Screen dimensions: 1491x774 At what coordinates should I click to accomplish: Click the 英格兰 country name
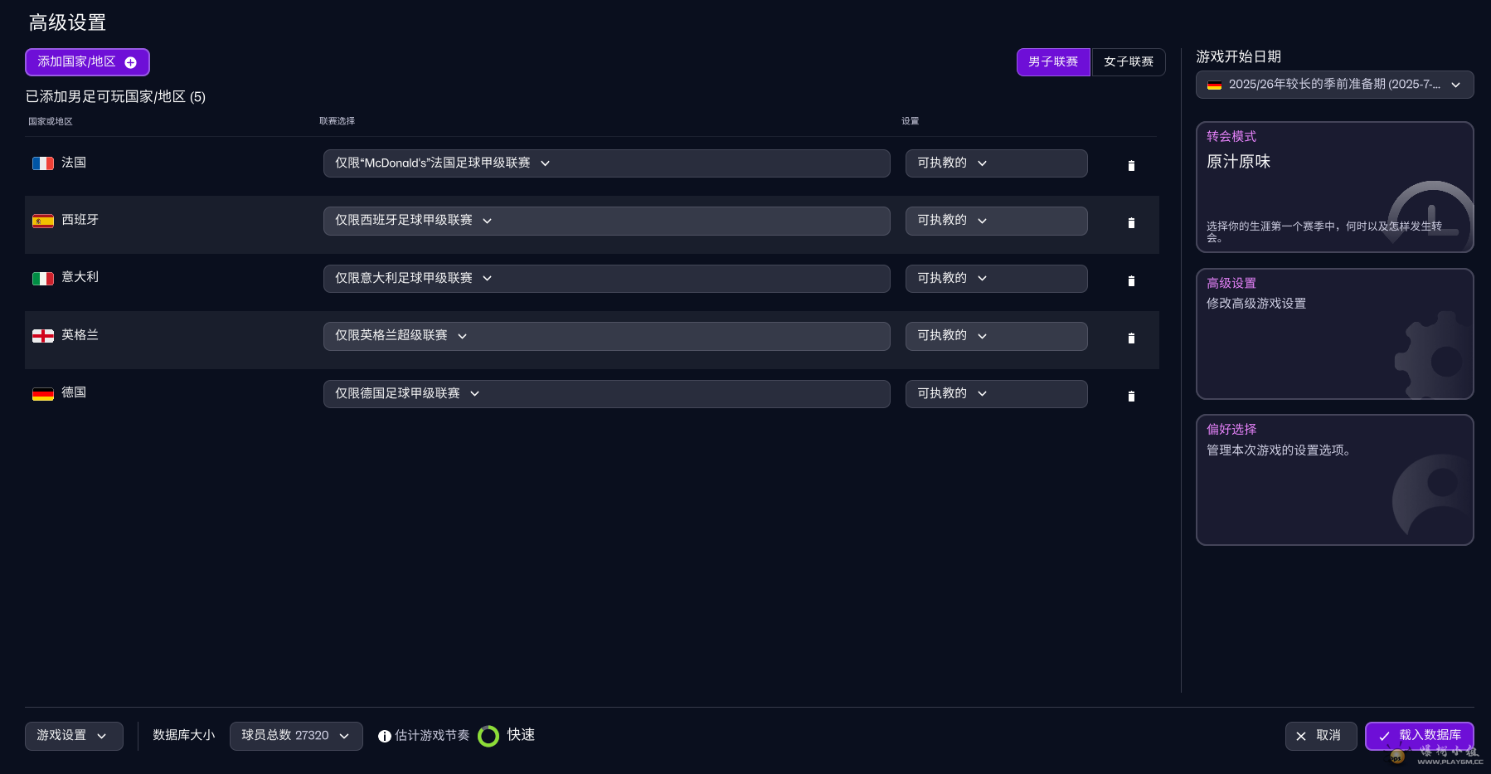80,335
